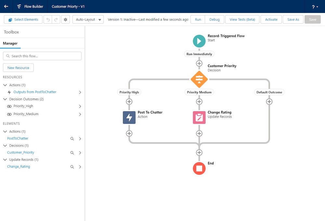The image size is (325, 221).
Task: Select the Post To Chatter action node
Action: tap(129, 118)
